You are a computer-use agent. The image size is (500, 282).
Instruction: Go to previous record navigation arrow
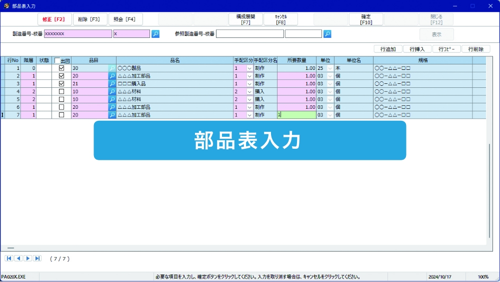coord(18,258)
